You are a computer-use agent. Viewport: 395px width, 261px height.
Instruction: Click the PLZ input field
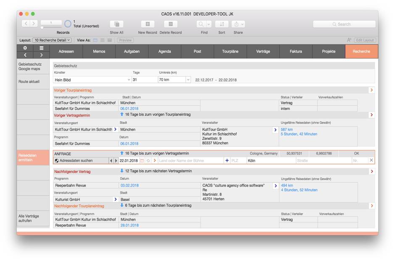(x=238, y=160)
